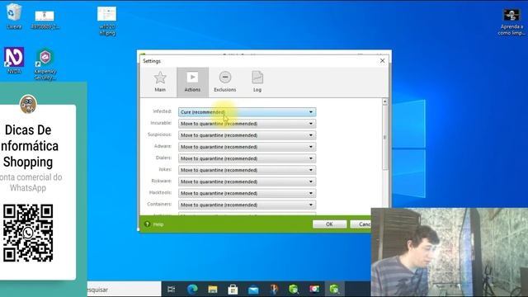This screenshot has width=528, height=297.
Task: Select the Kaspersky Security desktop shortcut
Action: pos(45,64)
